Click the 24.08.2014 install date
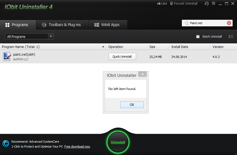This screenshot has width=237, height=155. click(179, 57)
